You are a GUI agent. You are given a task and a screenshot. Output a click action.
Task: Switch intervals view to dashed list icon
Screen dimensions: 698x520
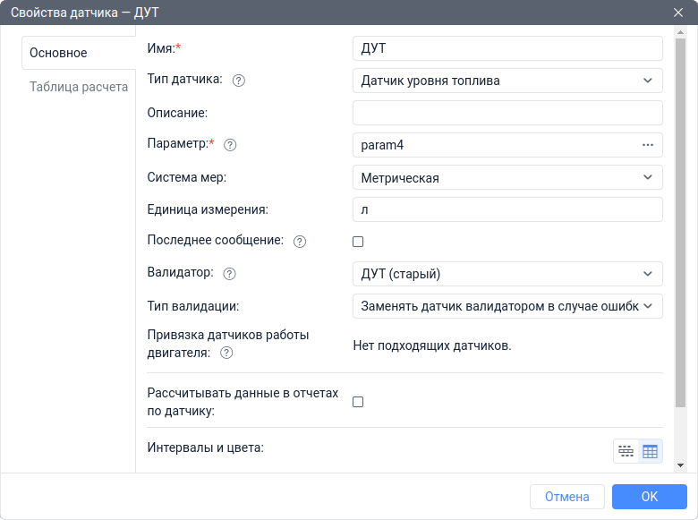(x=626, y=451)
